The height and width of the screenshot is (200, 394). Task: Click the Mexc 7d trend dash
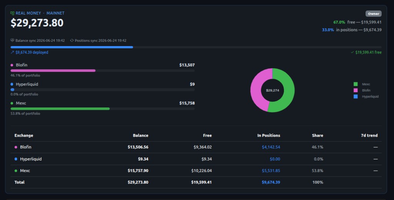(x=376, y=171)
